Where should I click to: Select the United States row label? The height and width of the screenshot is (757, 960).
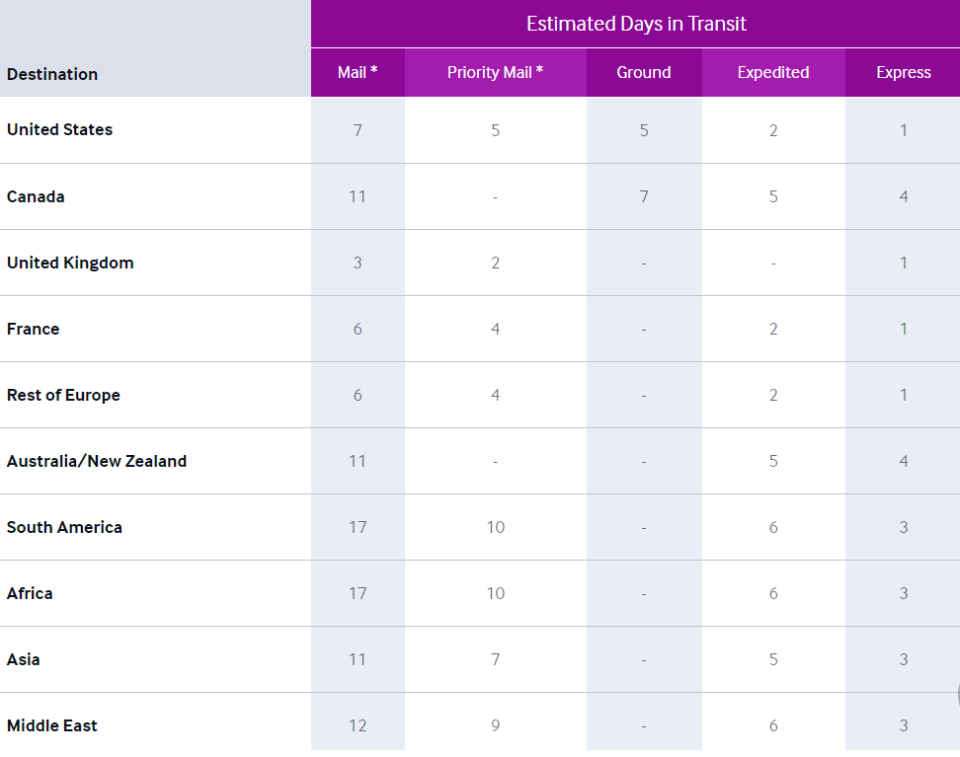[x=60, y=129]
